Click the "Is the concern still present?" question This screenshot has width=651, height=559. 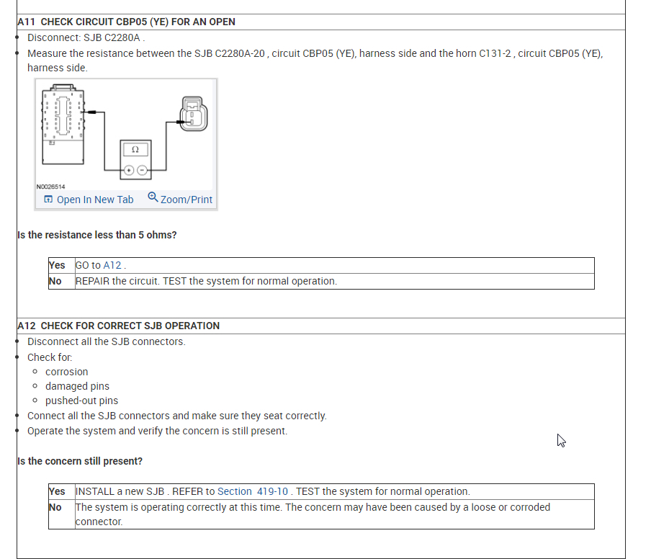tap(80, 461)
